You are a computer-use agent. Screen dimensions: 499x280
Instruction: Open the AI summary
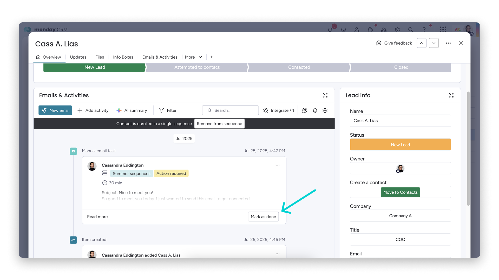(x=132, y=110)
